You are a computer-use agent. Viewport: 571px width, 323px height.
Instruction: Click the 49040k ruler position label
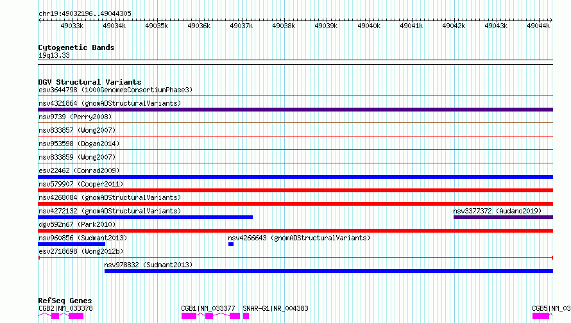(x=368, y=26)
